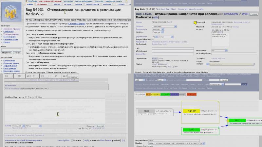Screen dimensions: 262x147
Task: Open the Component dev-wiki dropdown
Action: [158, 29]
